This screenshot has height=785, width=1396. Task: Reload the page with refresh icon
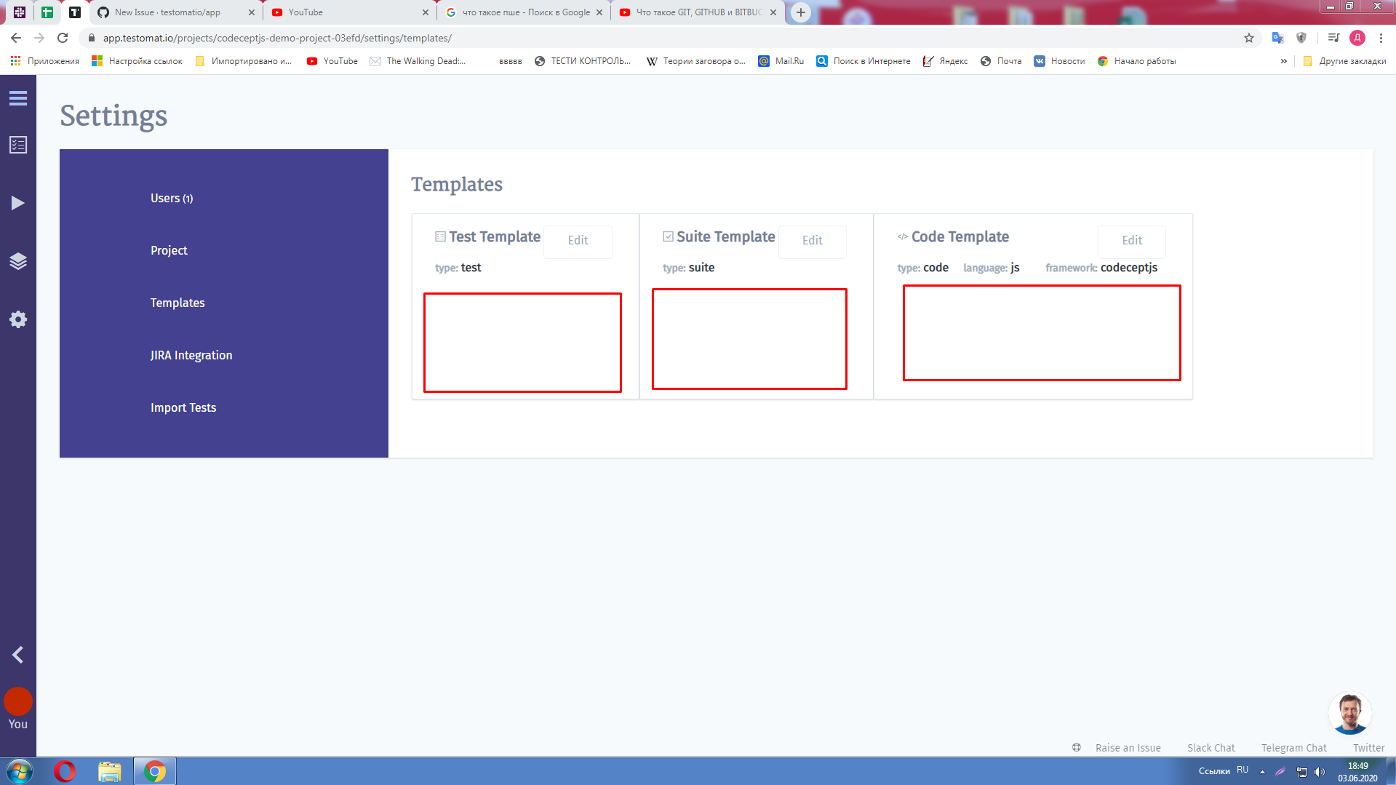(63, 38)
